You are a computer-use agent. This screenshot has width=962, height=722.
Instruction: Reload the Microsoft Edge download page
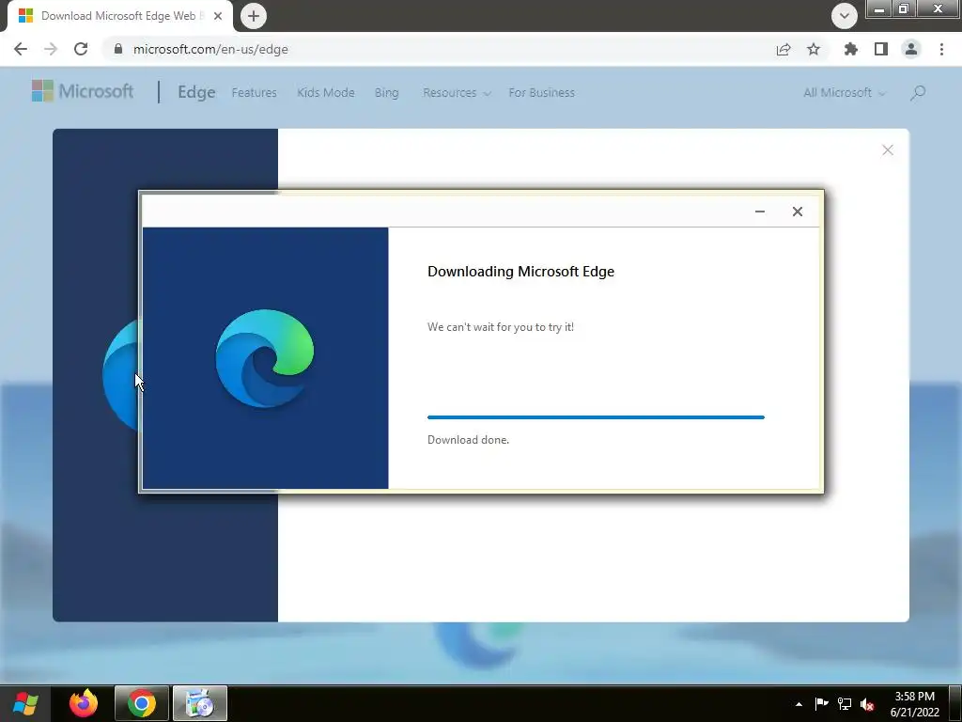tap(81, 49)
